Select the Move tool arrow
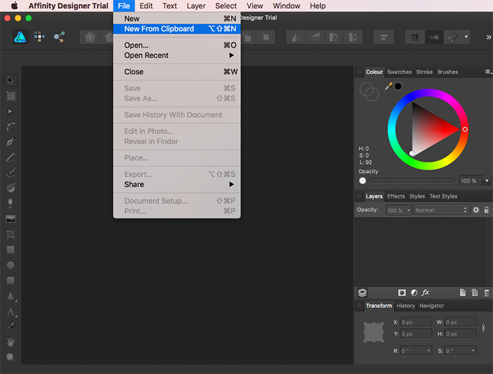 10,80
